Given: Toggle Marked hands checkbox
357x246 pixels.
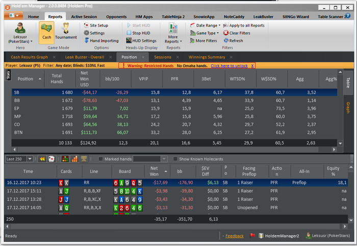Looking at the screenshot, I should pos(100,159).
